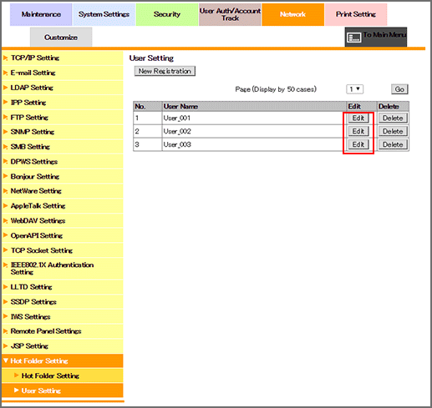Switch to the Security tab
Viewport: 432px width, 408px height.
167,14
